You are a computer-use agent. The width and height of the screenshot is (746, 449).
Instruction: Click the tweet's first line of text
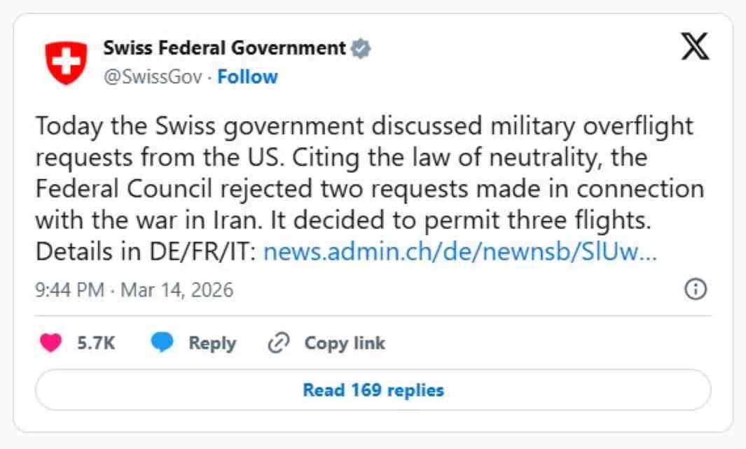click(x=364, y=127)
